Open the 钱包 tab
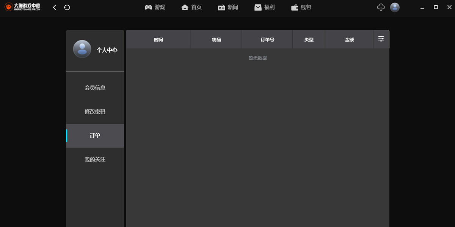 pyautogui.click(x=301, y=7)
